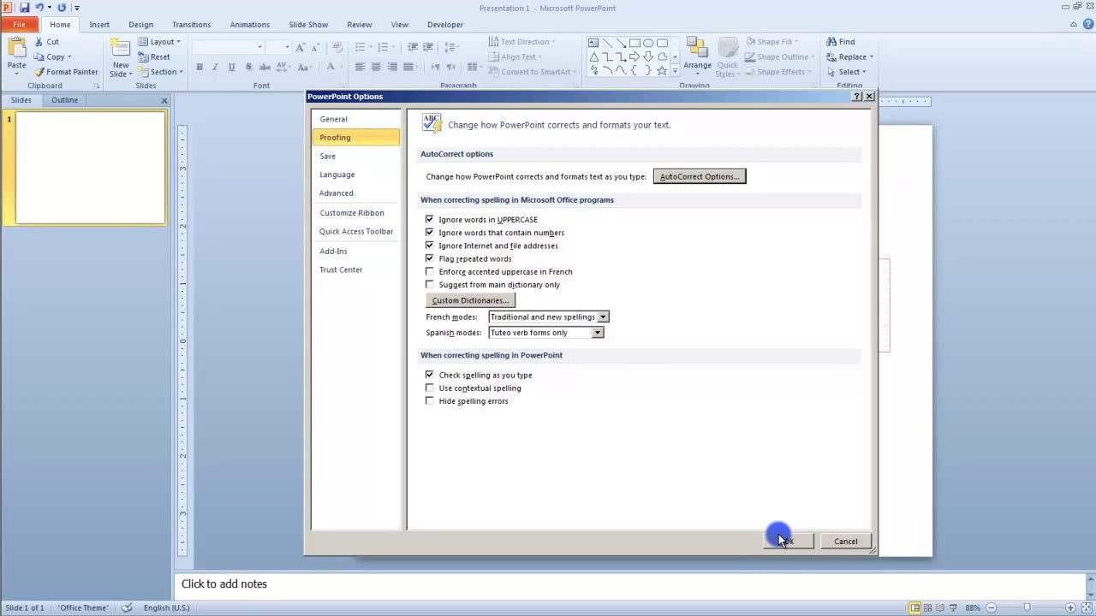Screen dimensions: 1096x616
Task: Click the Save icon in Quick Access Toolbar
Action: (x=24, y=8)
